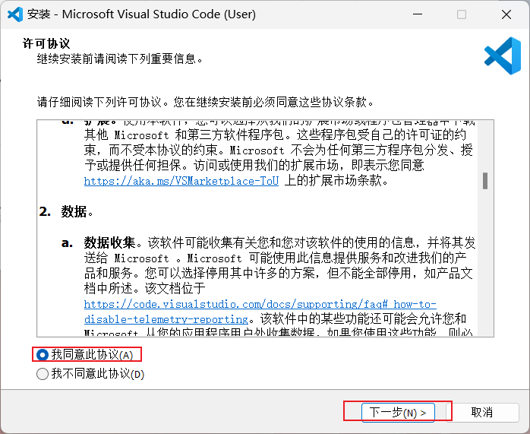Cancel setup with the "取消" button

coord(482,413)
